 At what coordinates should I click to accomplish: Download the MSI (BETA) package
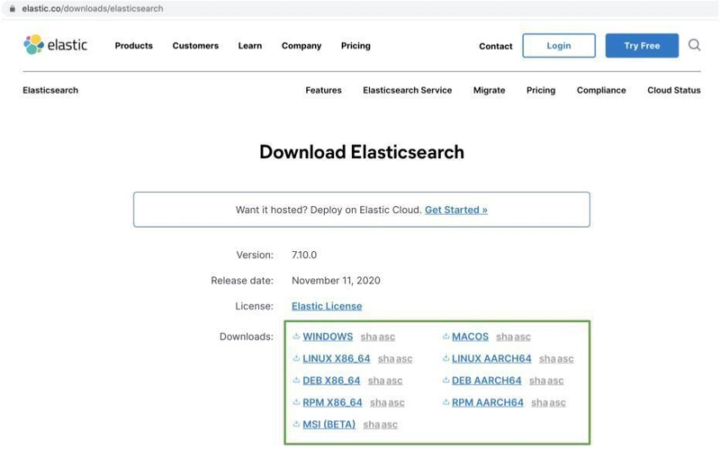tap(328, 425)
